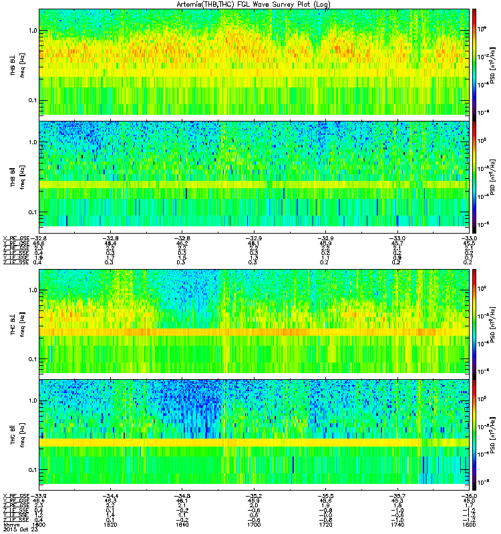This screenshot has width=501, height=534.
Task: Click the orange horizontal band in the THC B⊥ panel
Action: (x=255, y=332)
